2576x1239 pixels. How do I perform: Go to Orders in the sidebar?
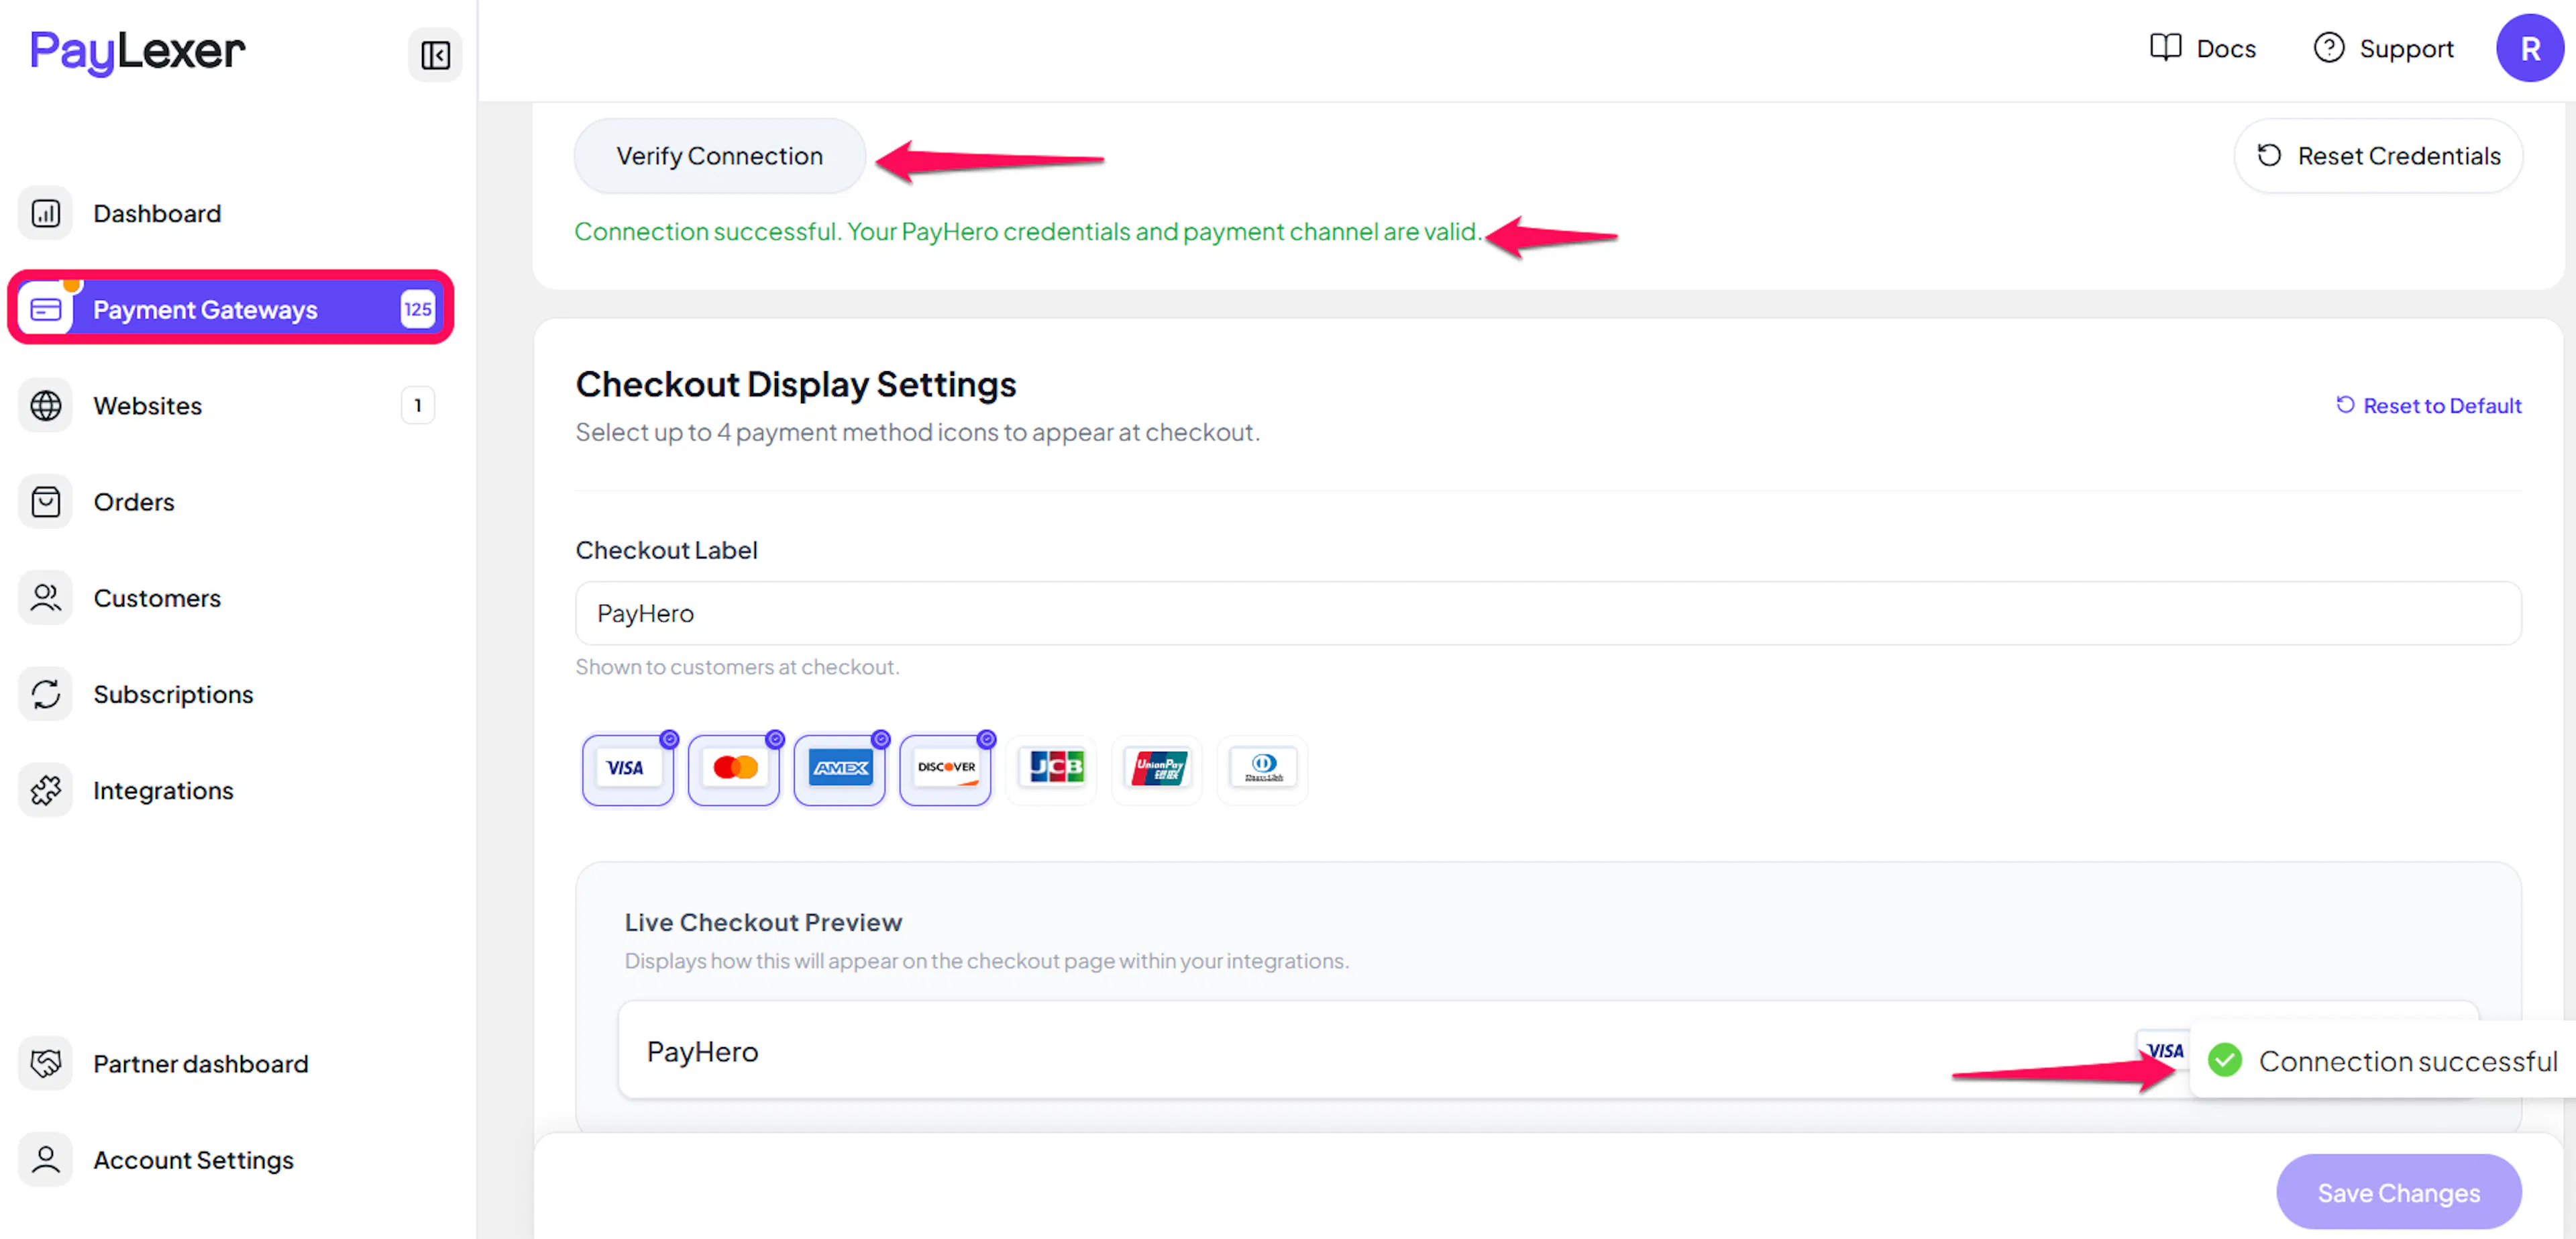(x=231, y=501)
